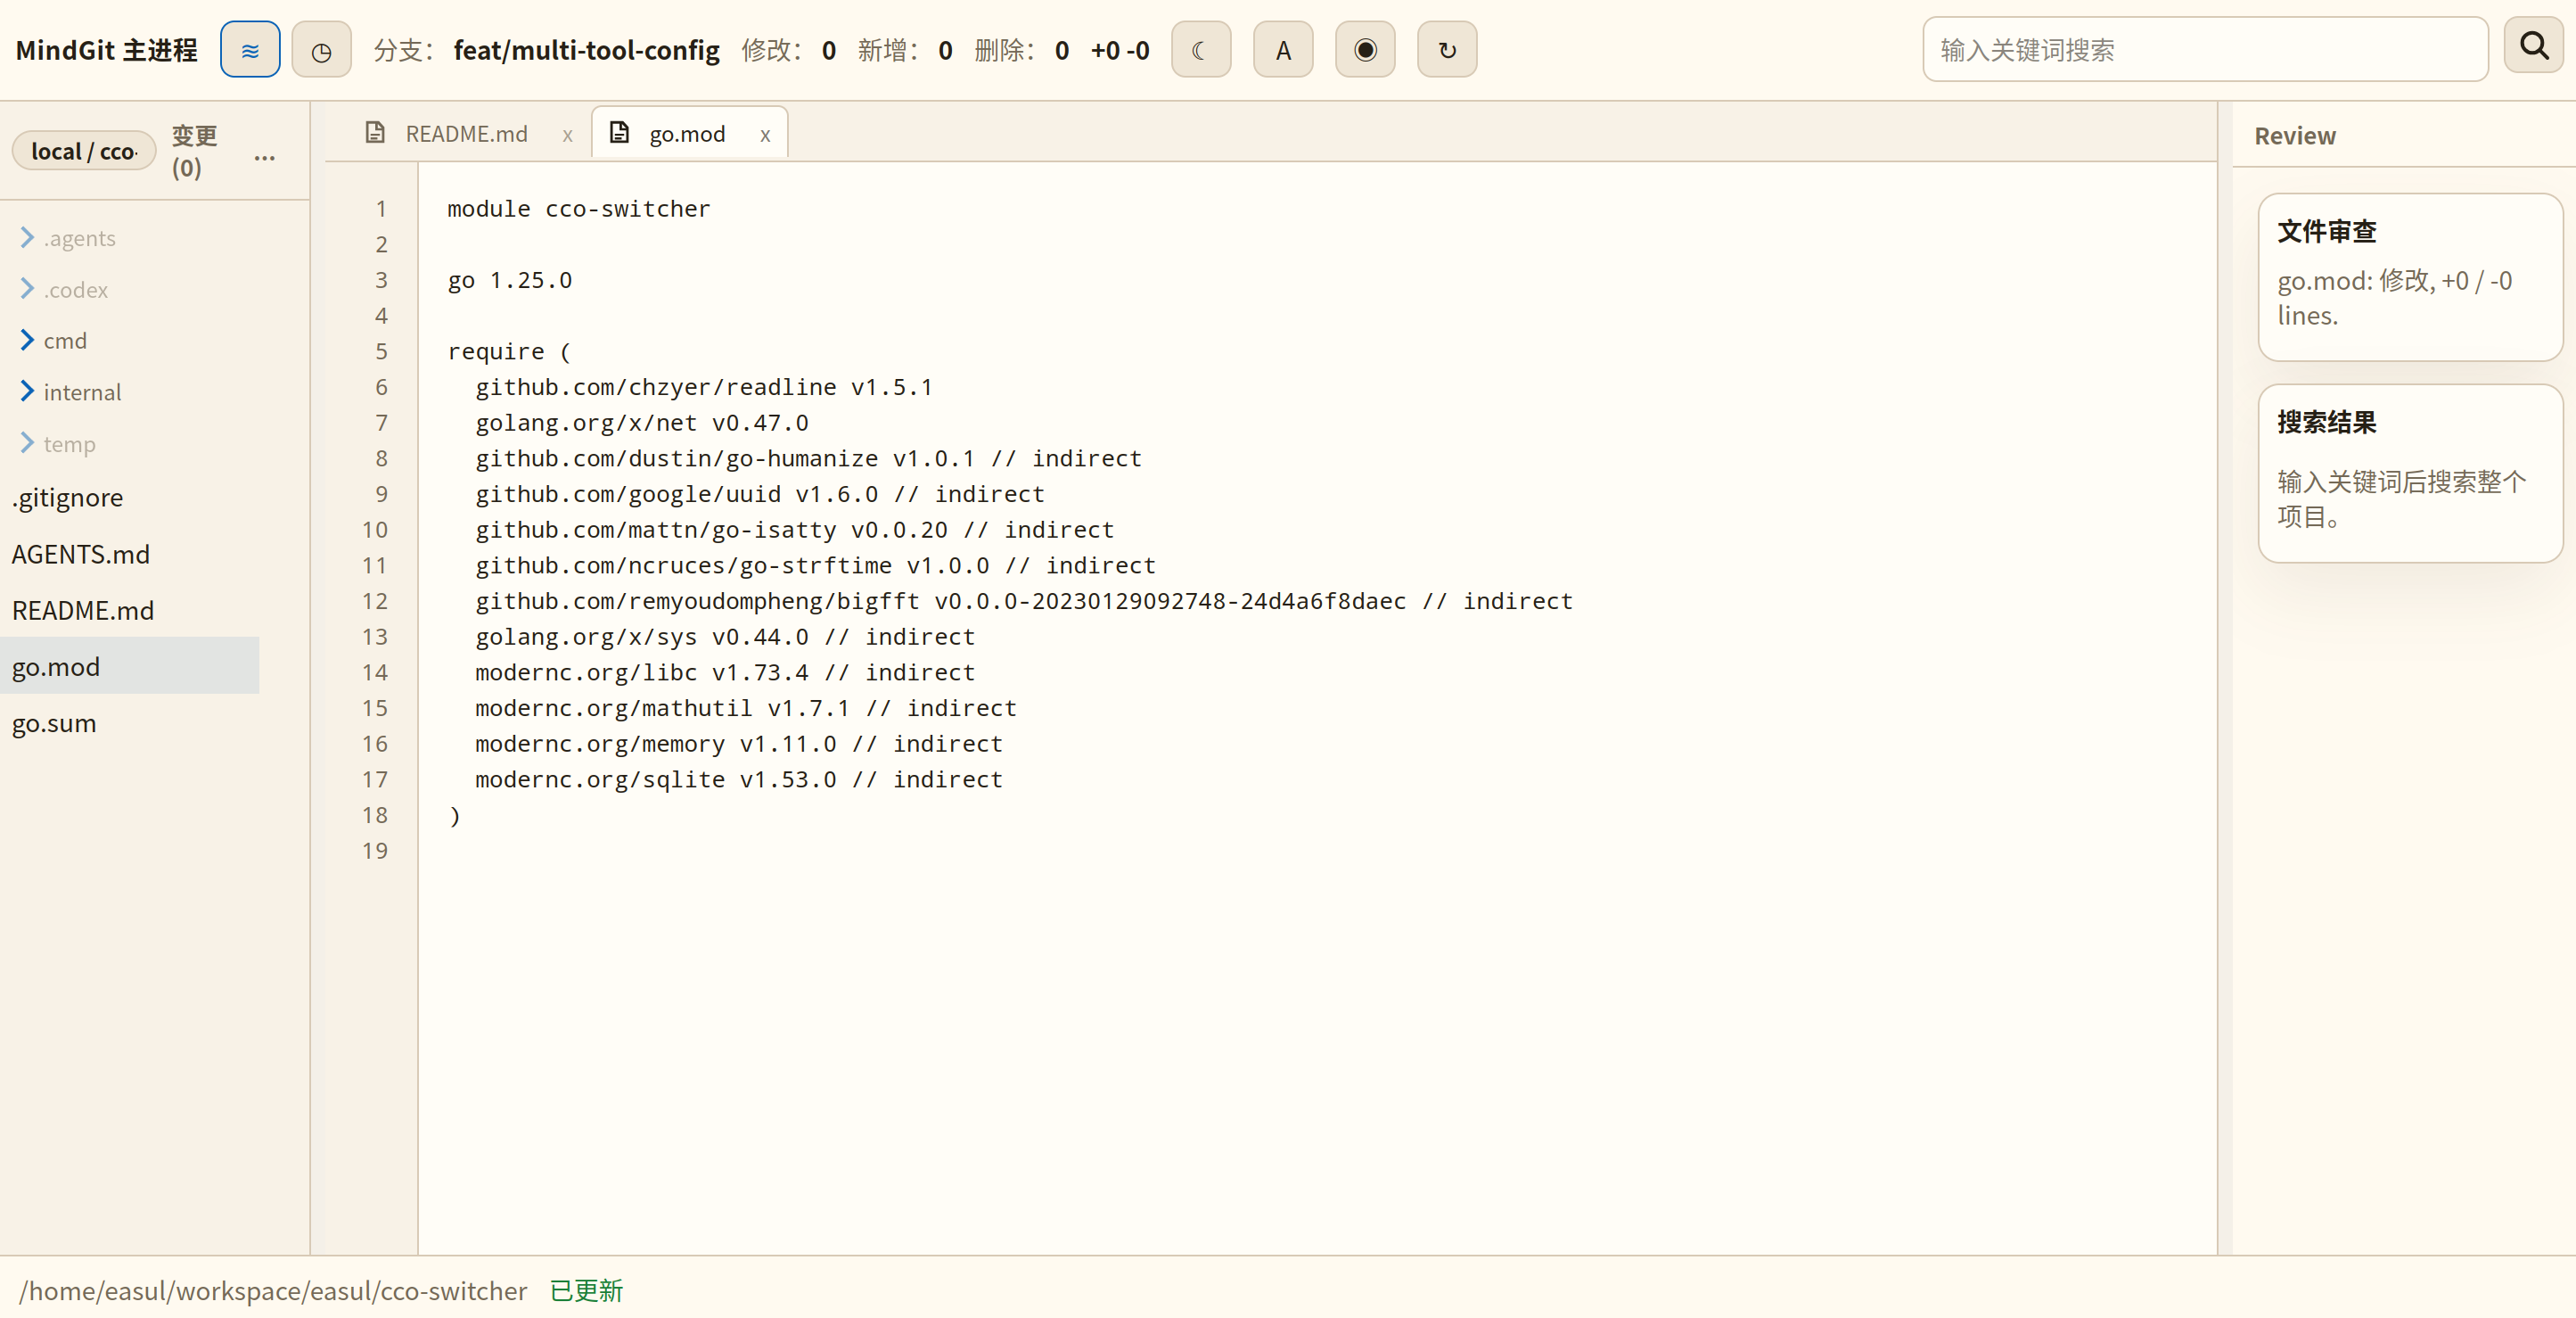Image resolution: width=2576 pixels, height=1318 pixels.
Task: Switch to the README.md editor tab
Action: coord(466,134)
